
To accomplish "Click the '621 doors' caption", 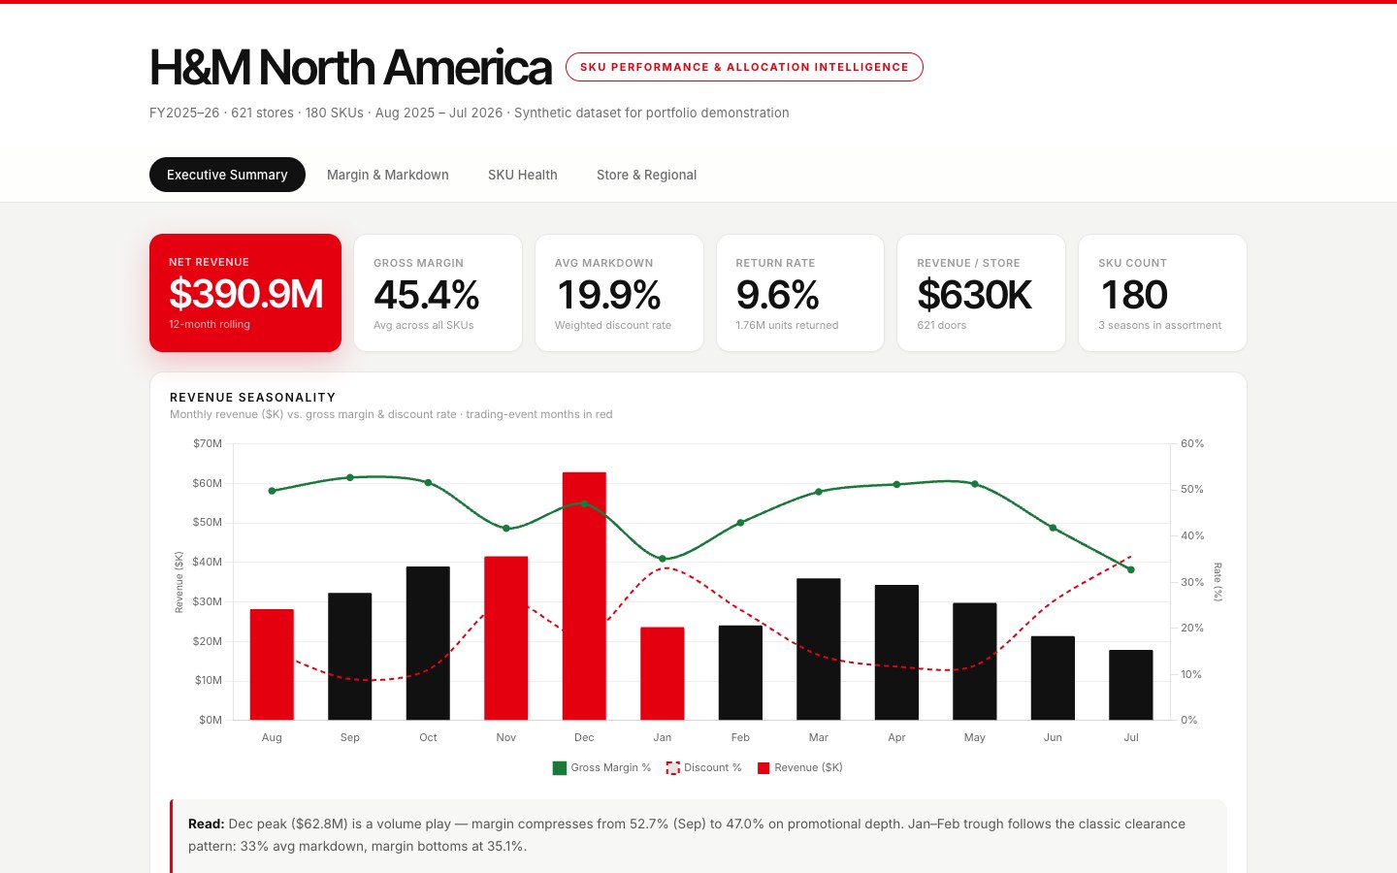I will coord(941,325).
